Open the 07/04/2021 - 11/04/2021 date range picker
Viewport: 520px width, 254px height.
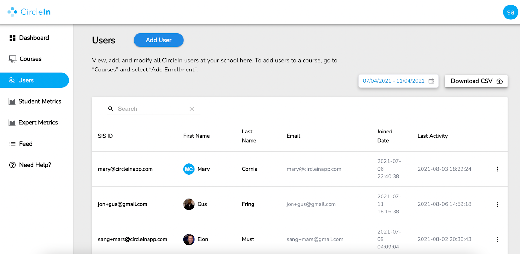click(x=398, y=81)
